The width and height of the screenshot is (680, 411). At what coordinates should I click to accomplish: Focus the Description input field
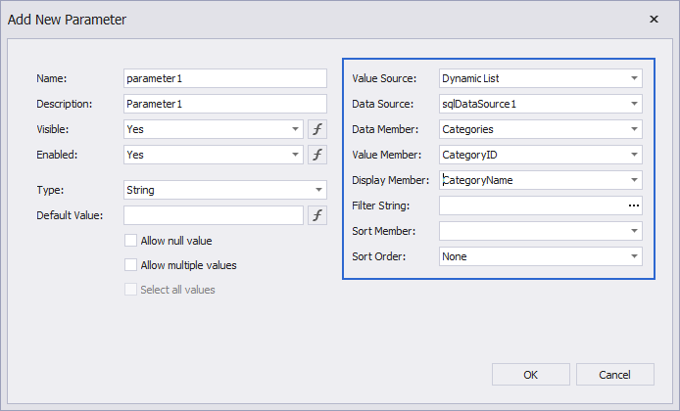(224, 104)
